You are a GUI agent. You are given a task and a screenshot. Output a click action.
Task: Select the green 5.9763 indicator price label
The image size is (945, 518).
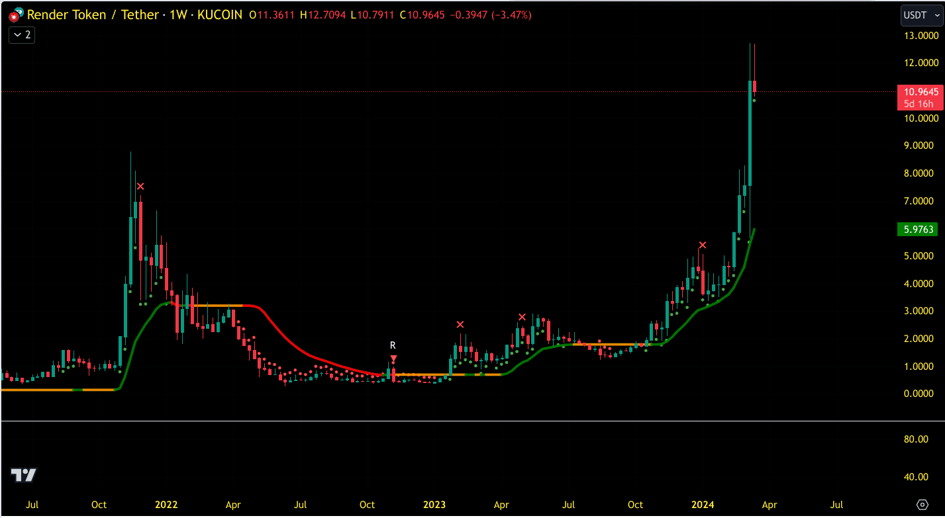pyautogui.click(x=917, y=230)
